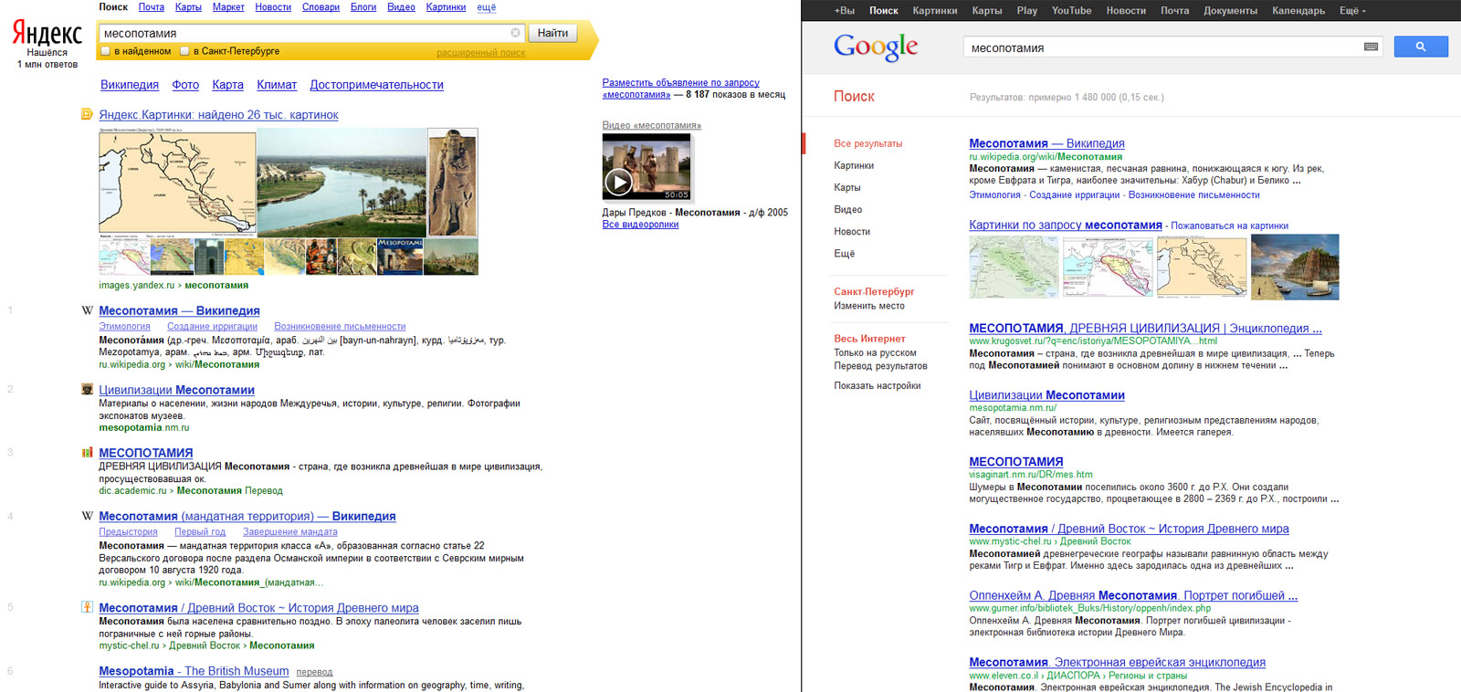Select Картинки in Google left sidebar
This screenshot has width=1461, height=692.
tap(854, 166)
